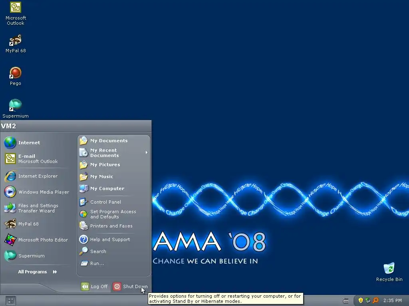
Task: Click the Files and Settings Transfer Wizard icon
Action: (x=10, y=208)
